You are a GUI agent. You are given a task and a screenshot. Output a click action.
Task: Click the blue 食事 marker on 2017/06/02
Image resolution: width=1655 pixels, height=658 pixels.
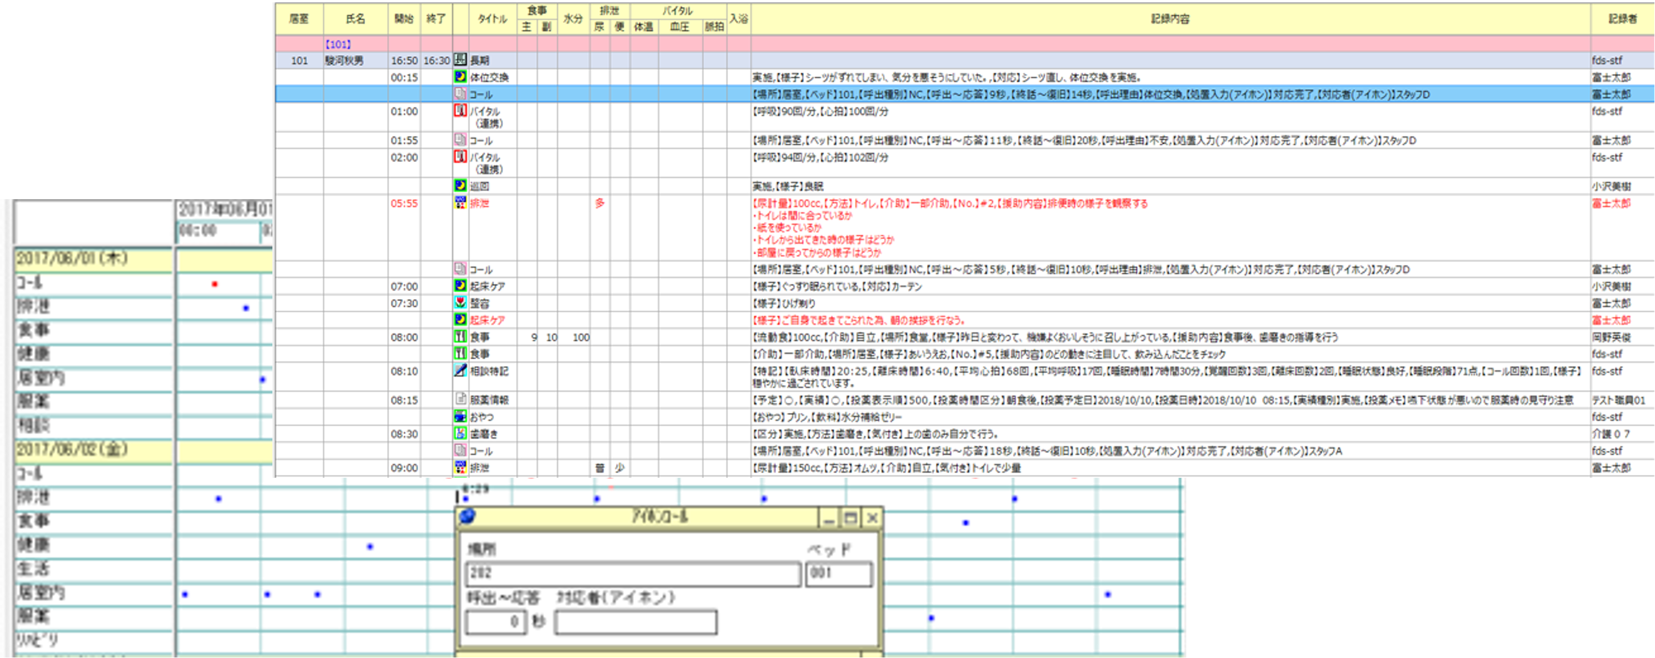coord(965,523)
